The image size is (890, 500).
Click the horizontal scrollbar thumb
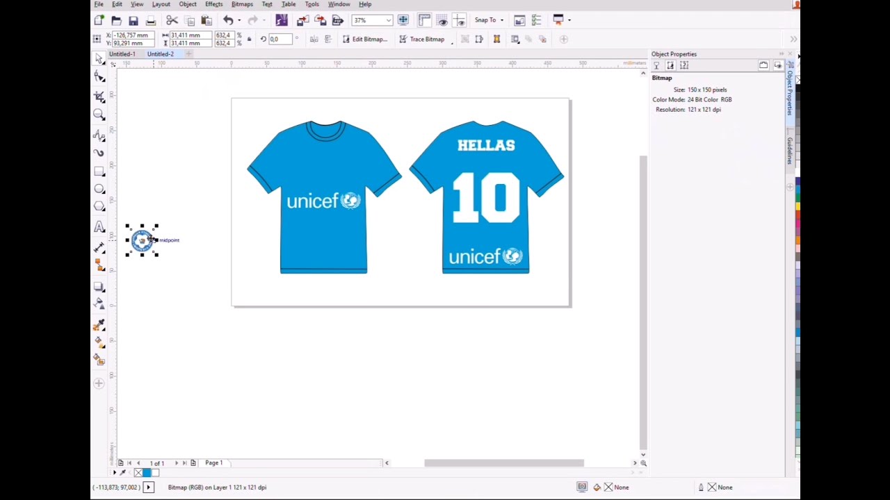[504, 463]
